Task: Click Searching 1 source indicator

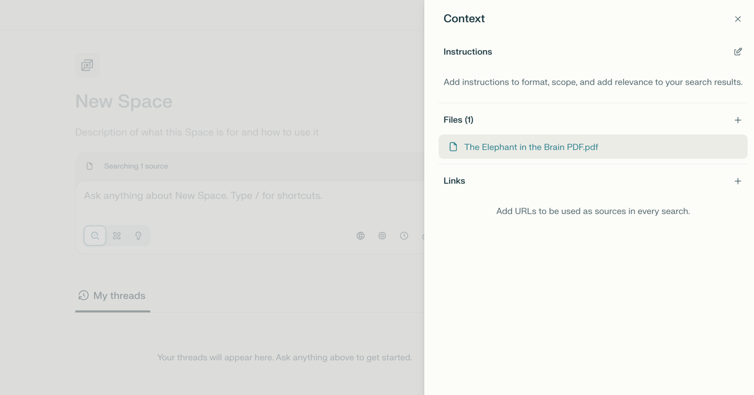Action: click(136, 166)
